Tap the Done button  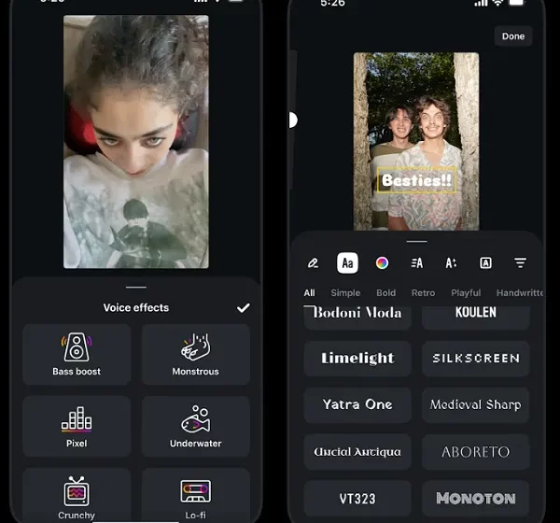pyautogui.click(x=513, y=36)
